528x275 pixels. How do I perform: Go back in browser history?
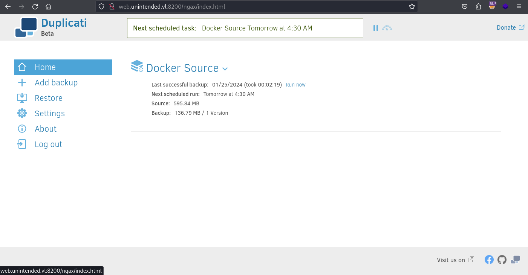pos(8,6)
